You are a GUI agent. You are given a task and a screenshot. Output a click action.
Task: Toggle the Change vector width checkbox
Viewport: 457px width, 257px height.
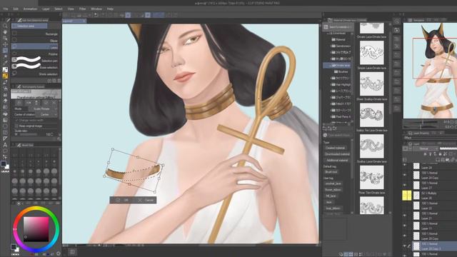(16, 120)
